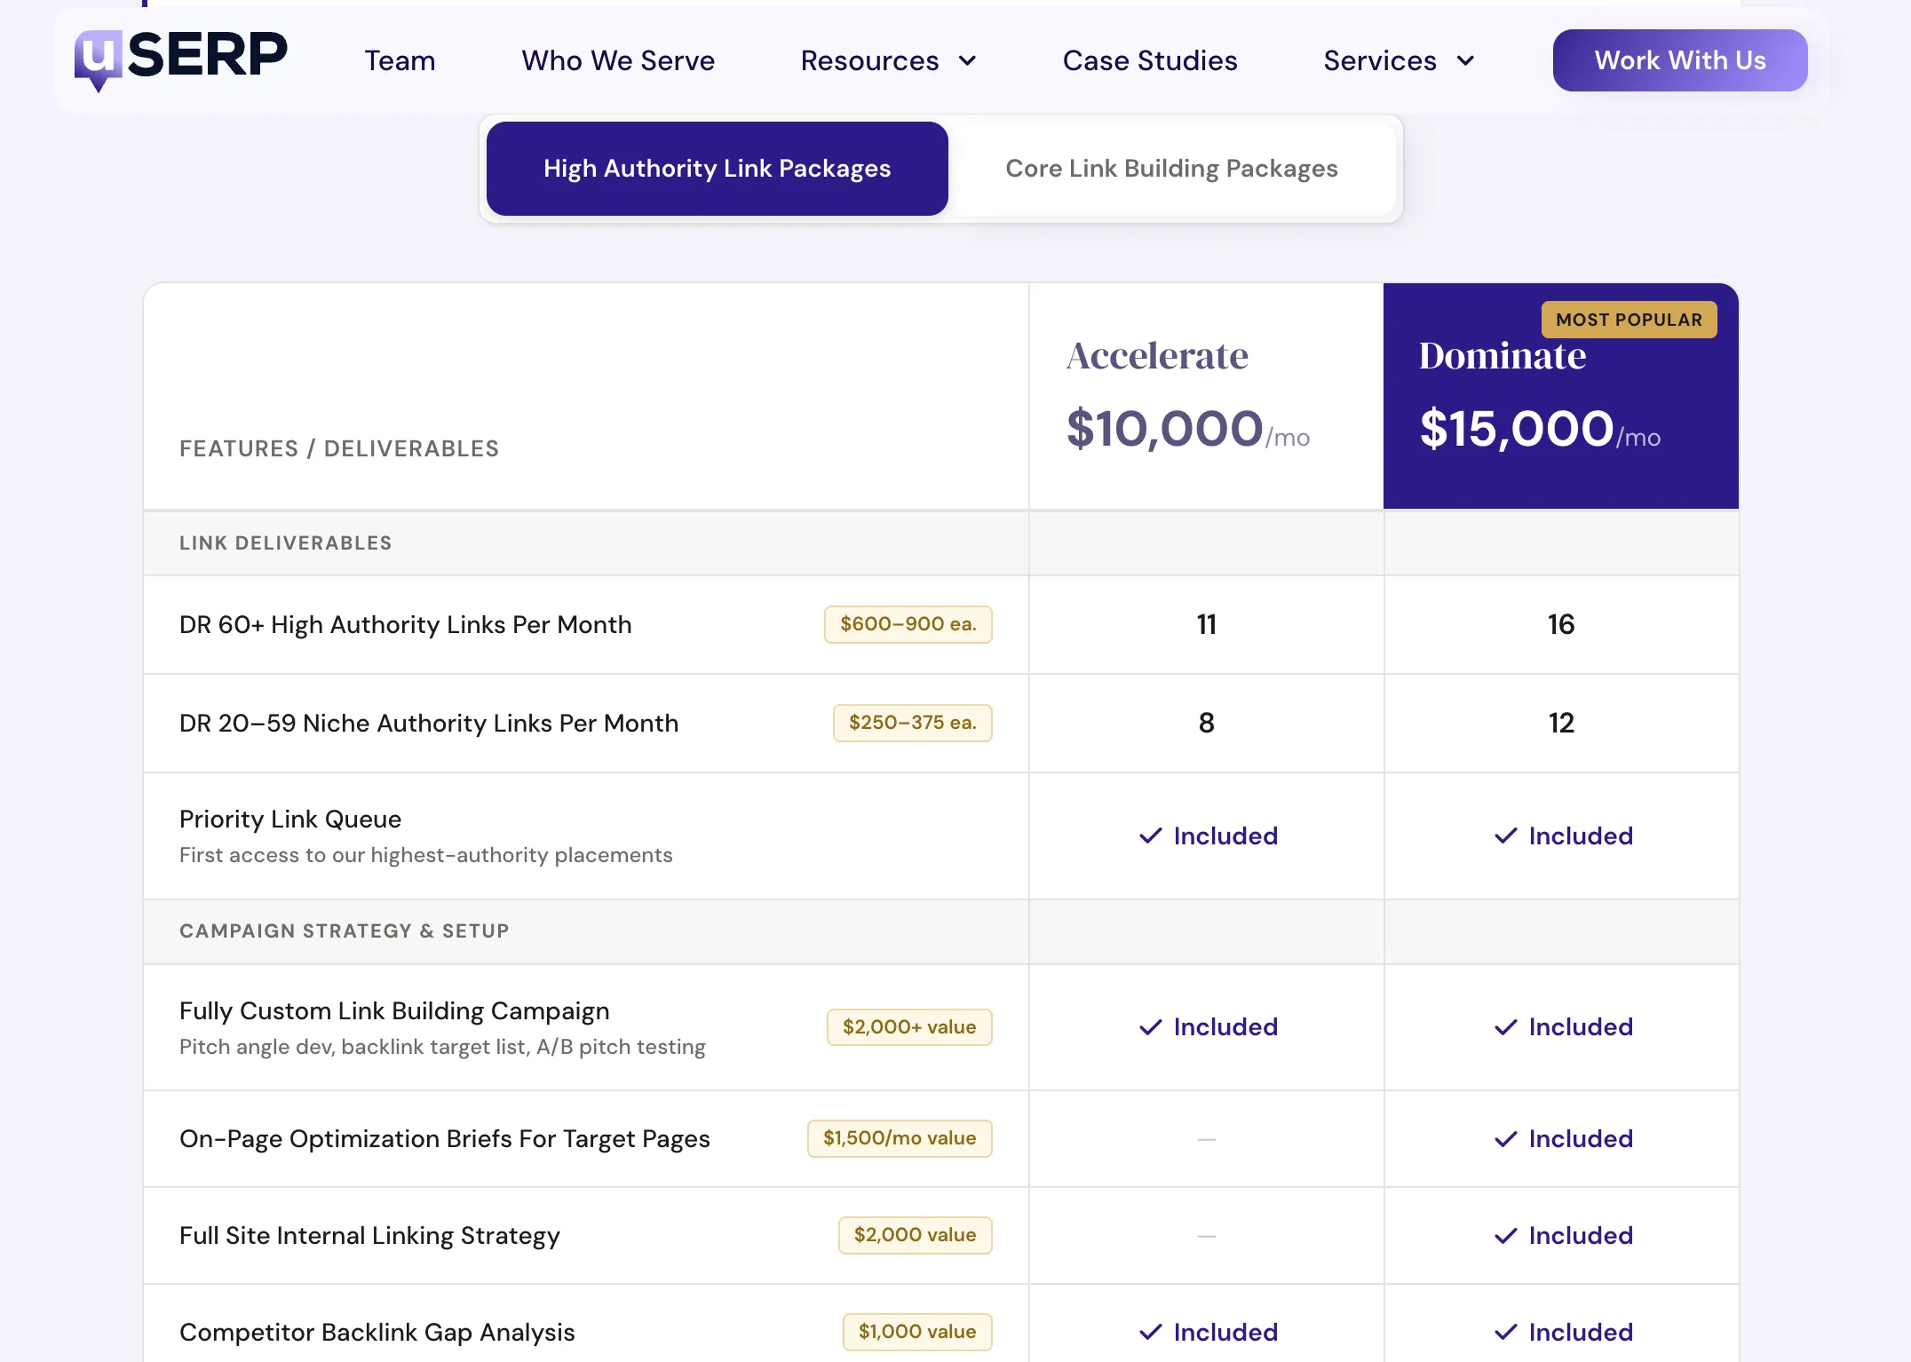Screen dimensions: 1911x1362
Task: Click Accelerate dash for On-Page Optimization Briefs
Action: 1206,1139
